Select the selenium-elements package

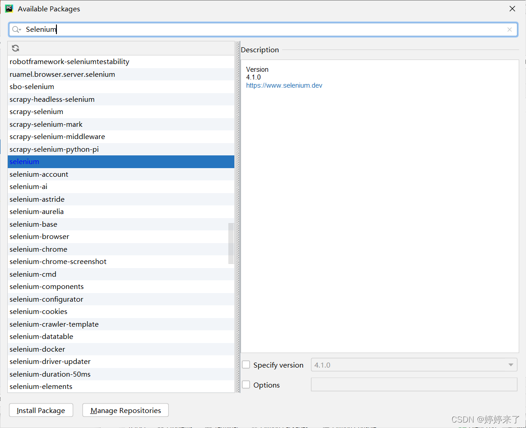pyautogui.click(x=121, y=387)
